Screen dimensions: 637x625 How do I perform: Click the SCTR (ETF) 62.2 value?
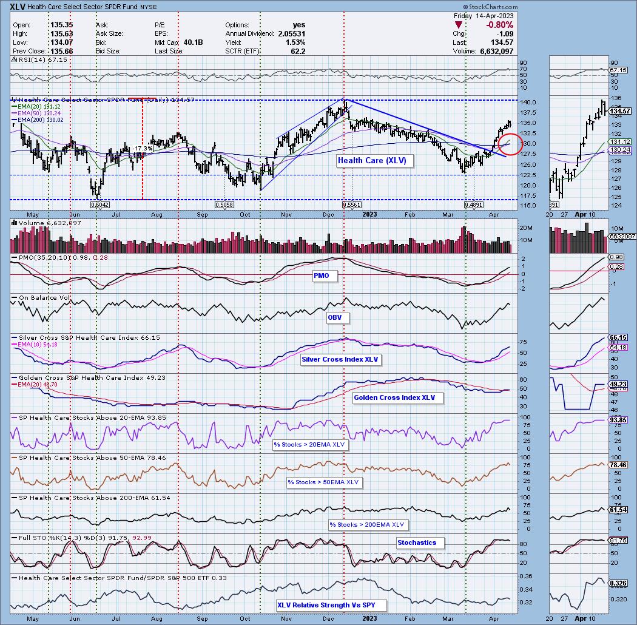tap(298, 51)
